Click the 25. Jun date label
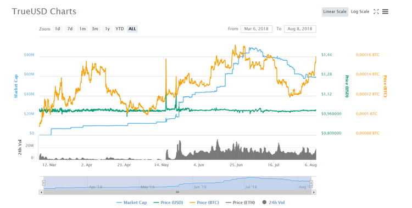This screenshot has height=208, width=412. pos(236,165)
